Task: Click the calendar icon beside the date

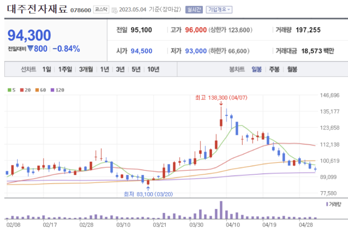Action: [x=114, y=10]
